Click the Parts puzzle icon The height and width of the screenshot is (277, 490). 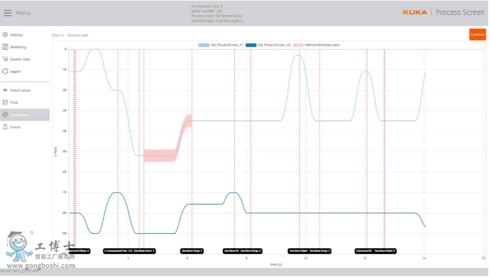(5, 103)
